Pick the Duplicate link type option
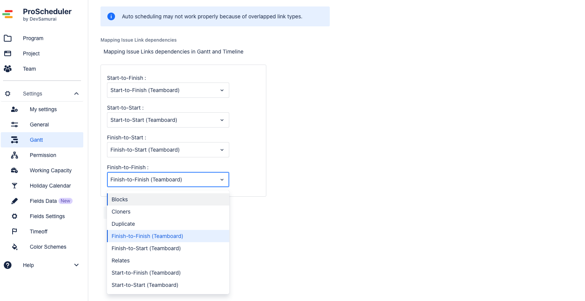 [168, 224]
